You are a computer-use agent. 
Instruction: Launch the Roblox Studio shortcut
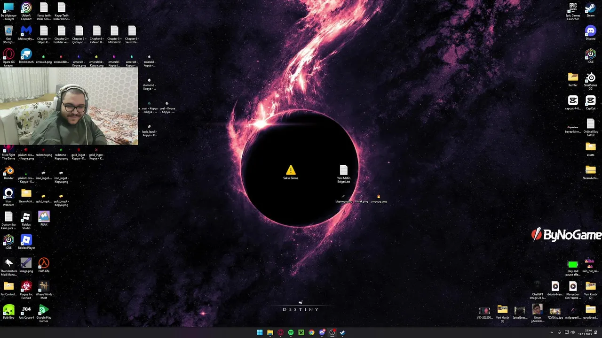pyautogui.click(x=26, y=221)
